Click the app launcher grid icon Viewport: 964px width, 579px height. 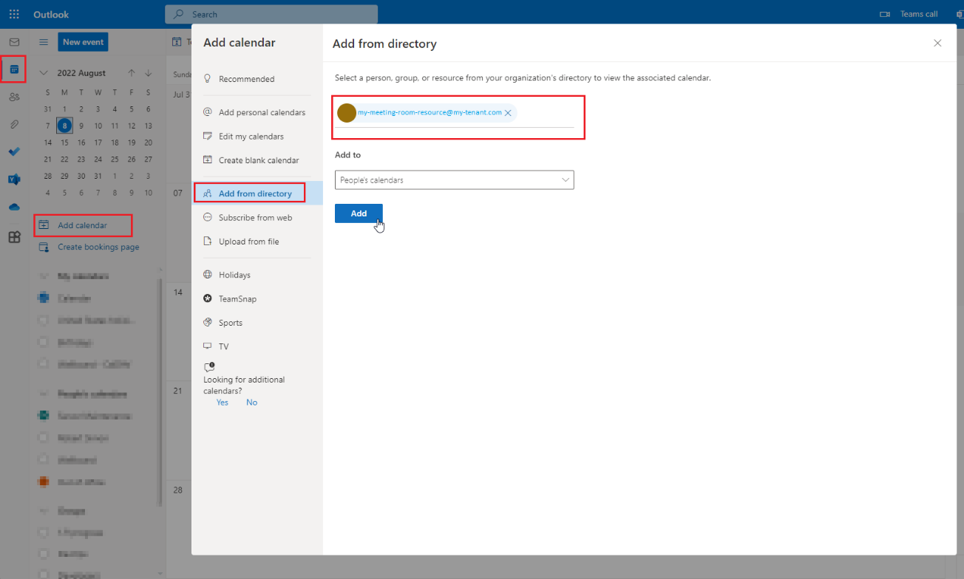(x=14, y=14)
